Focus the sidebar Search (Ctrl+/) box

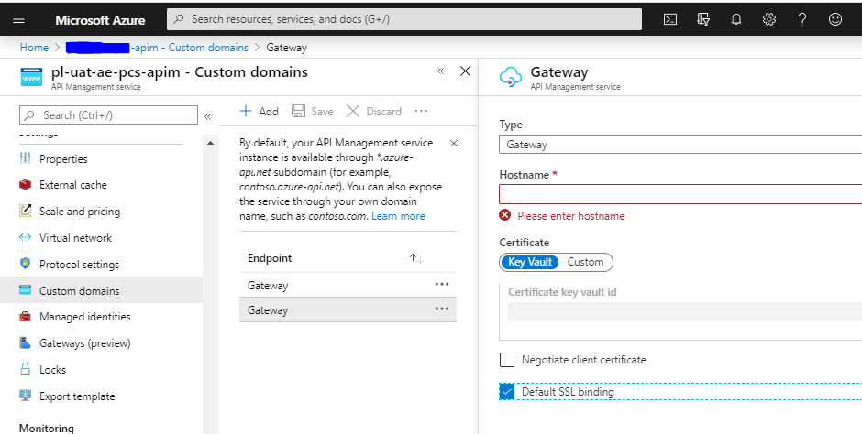point(108,115)
